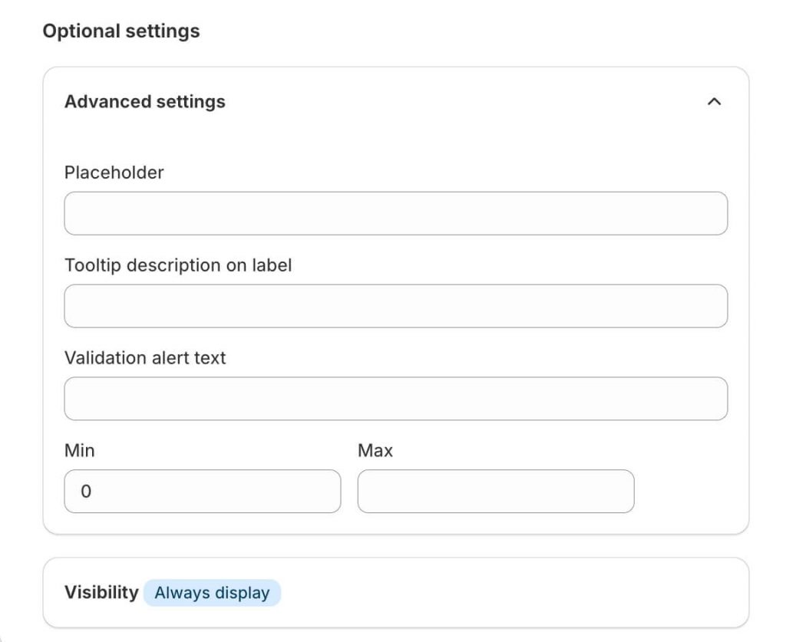
Task: Focus the Placeholder text field
Action: [395, 213]
